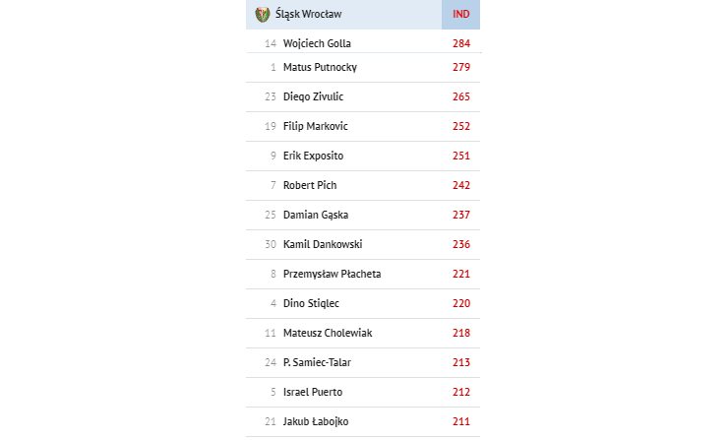The height and width of the screenshot is (440, 728).
Task: Open Filip Markovic's player profile
Action: [x=315, y=126]
